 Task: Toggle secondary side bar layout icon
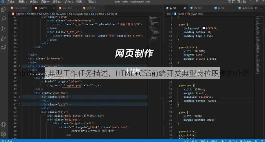pyautogui.click(x=238, y=1)
